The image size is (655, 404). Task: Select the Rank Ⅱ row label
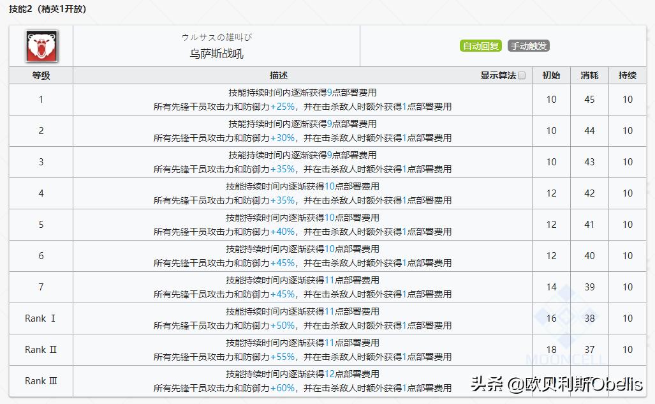pos(40,349)
